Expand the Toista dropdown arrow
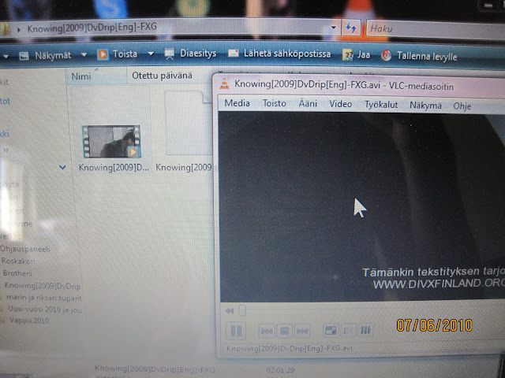This screenshot has height=378, width=505. coord(151,54)
